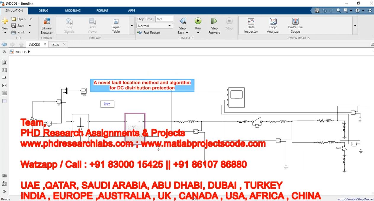Viewport: 374px width, 201px height.
Task: Click the quick access Save icon
Action: point(317,11)
